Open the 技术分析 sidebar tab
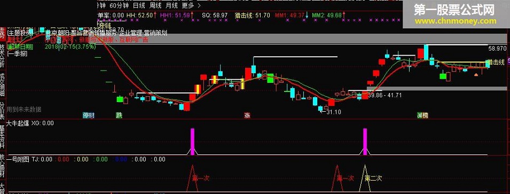The width and height of the screenshot is (510, 194). pyautogui.click(x=3, y=55)
